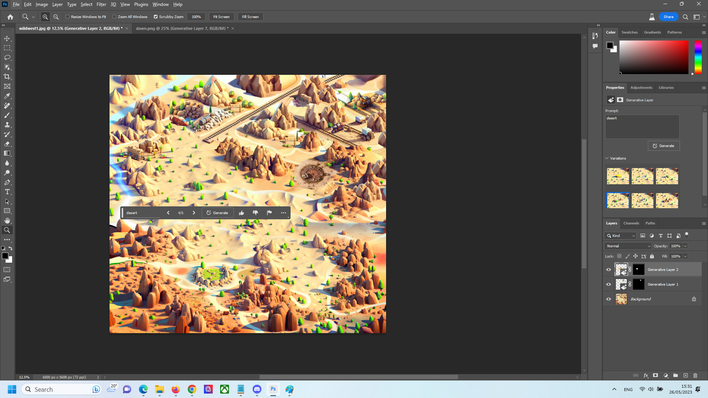Click the Generate button in Properties

(x=663, y=145)
